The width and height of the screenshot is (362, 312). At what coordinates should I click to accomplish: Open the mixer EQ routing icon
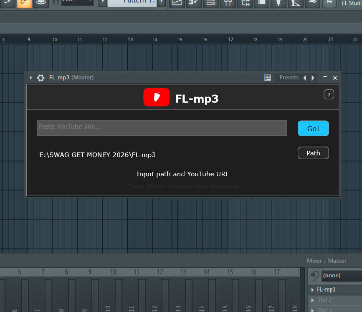pyautogui.click(x=314, y=276)
